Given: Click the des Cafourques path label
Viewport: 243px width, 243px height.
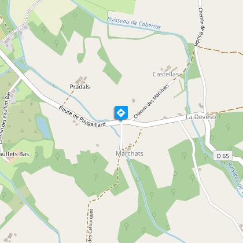Looking at the screenshot, I should coord(90,225).
